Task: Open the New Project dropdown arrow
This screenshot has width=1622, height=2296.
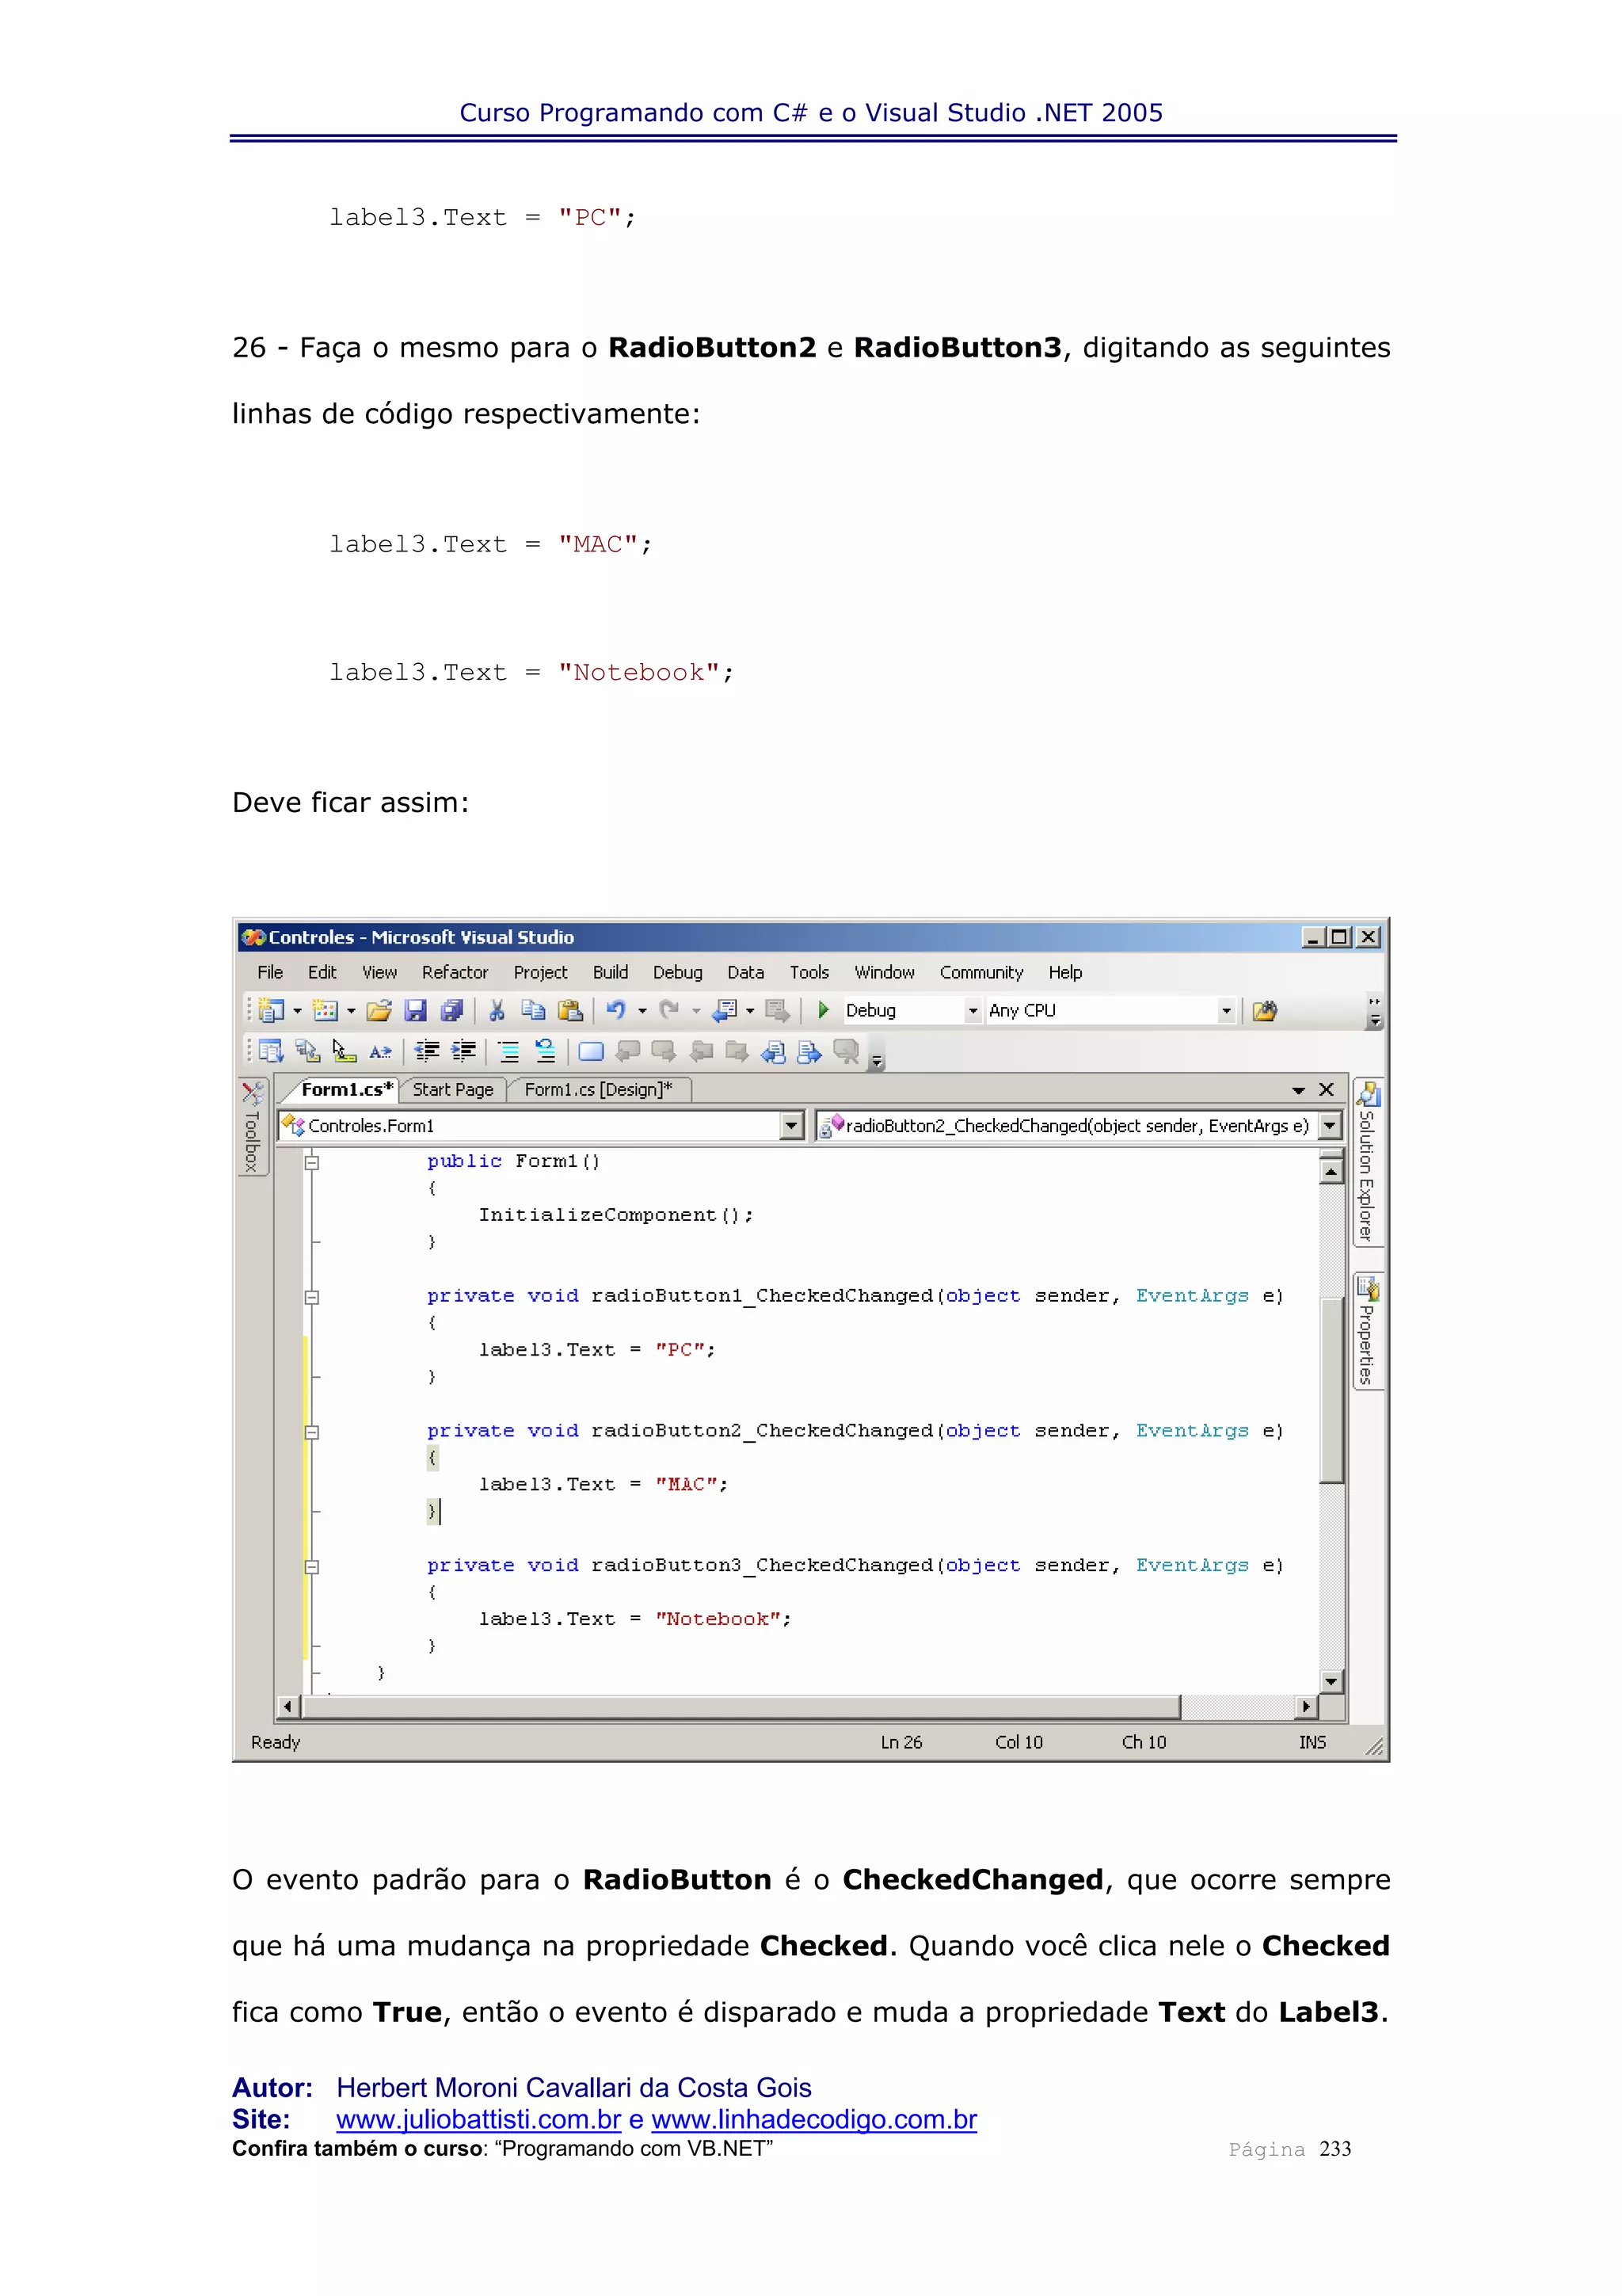Action: (x=297, y=1011)
